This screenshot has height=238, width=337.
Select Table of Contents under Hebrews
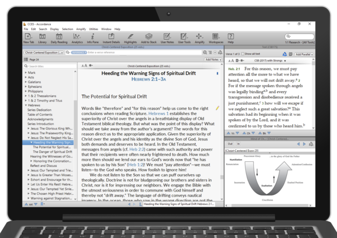[40, 115]
